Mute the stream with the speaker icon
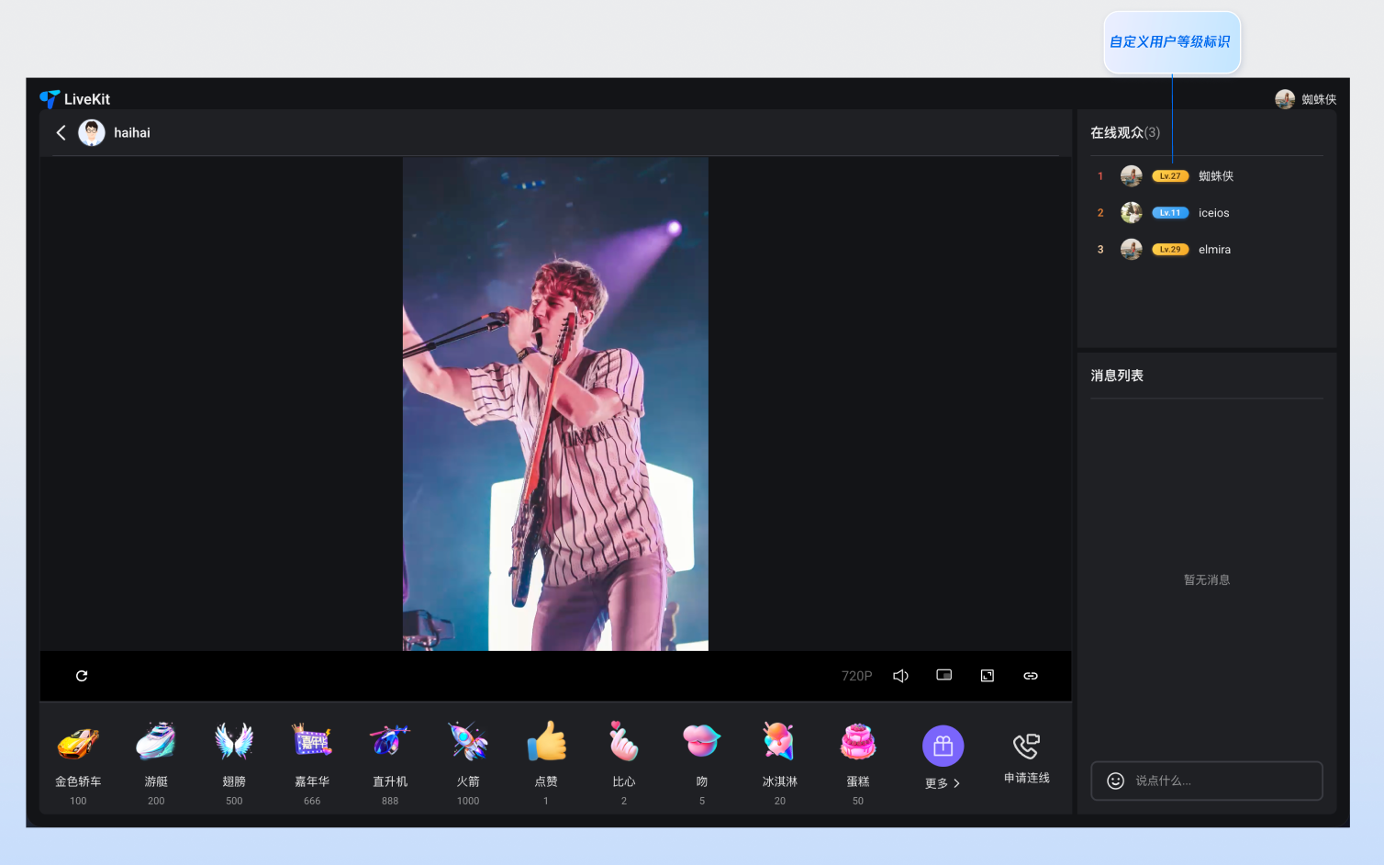This screenshot has height=865, width=1384. coord(900,676)
